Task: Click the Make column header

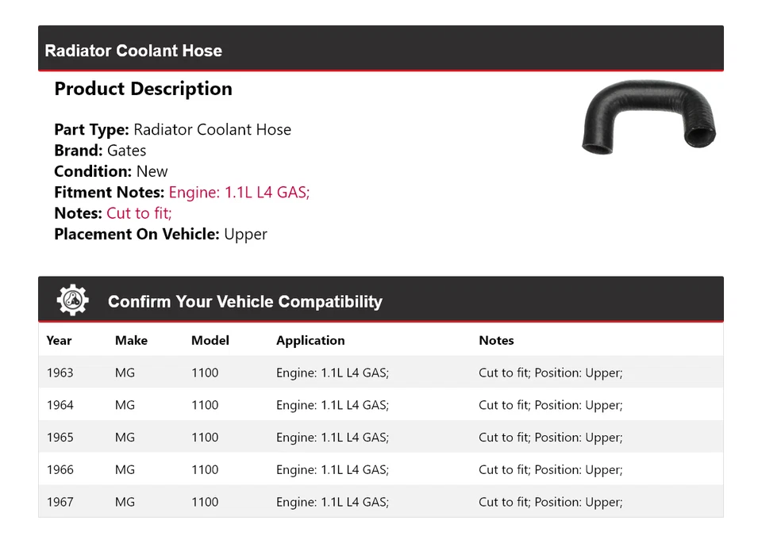Action: tap(131, 340)
